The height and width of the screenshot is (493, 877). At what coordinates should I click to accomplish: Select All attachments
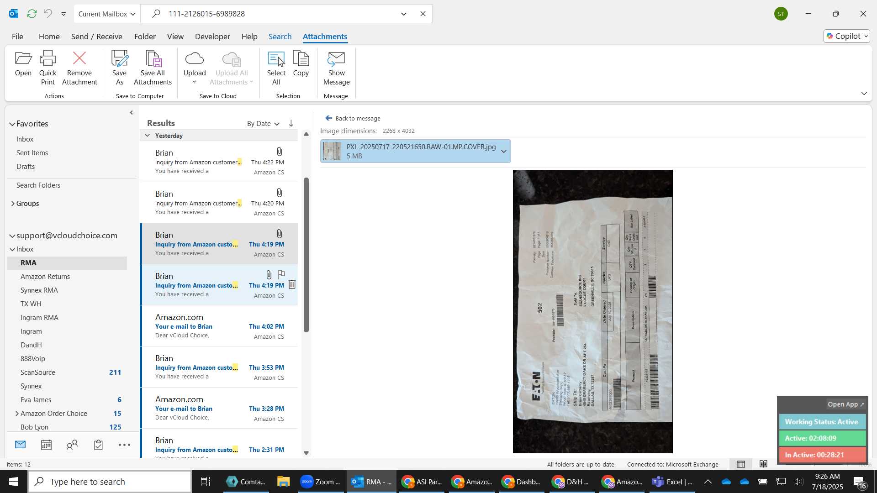[x=276, y=68]
